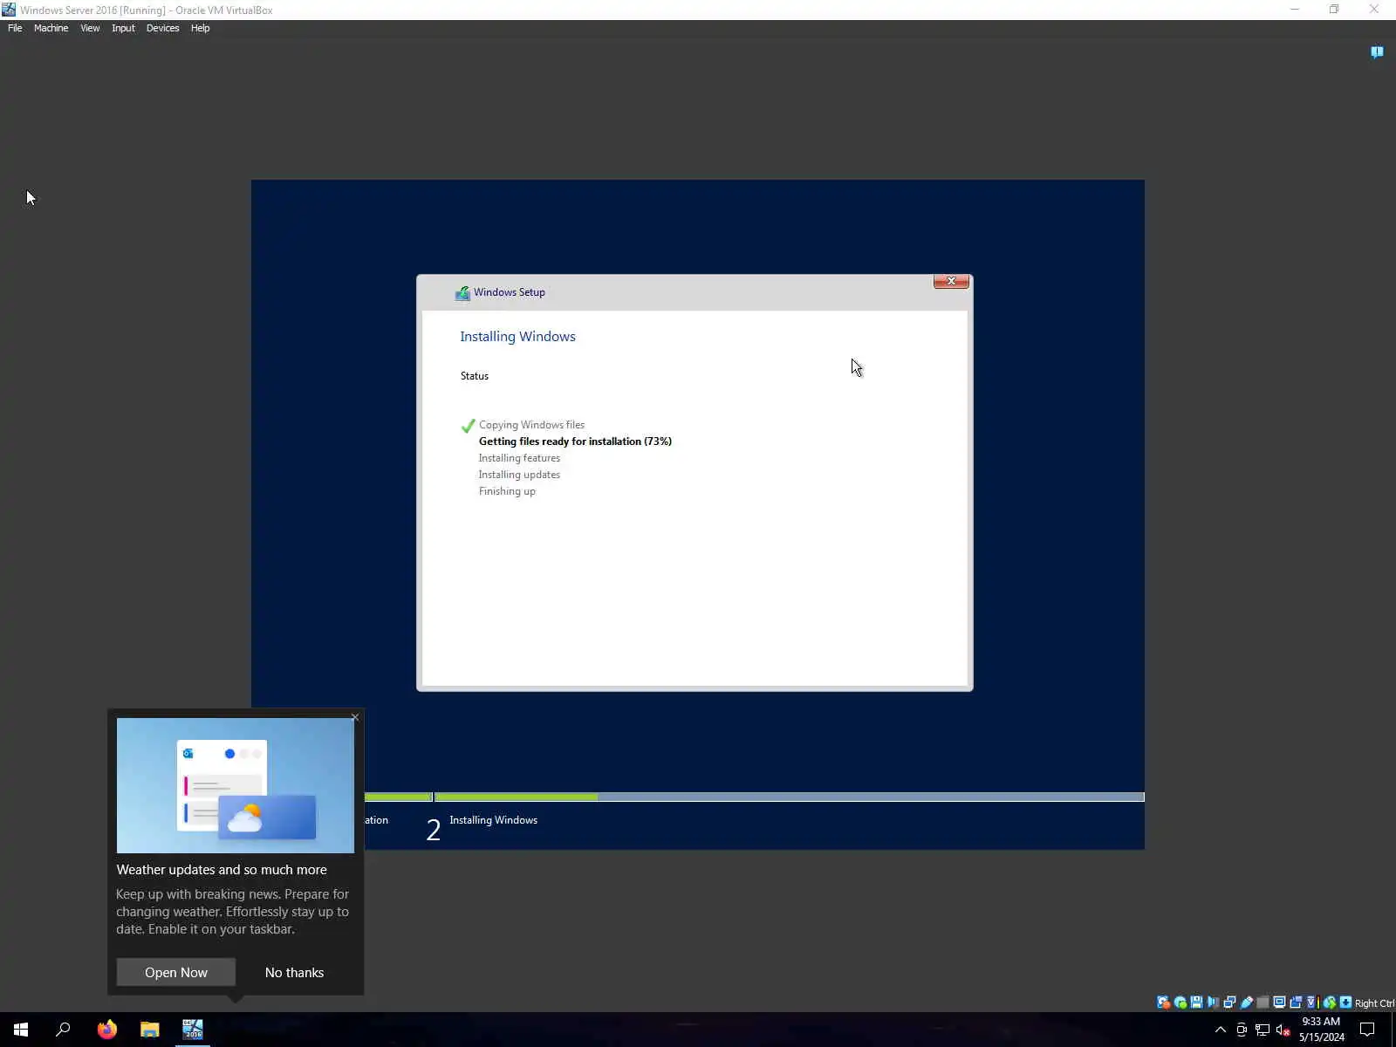Click the shared folders indicator icon

(1263, 1003)
